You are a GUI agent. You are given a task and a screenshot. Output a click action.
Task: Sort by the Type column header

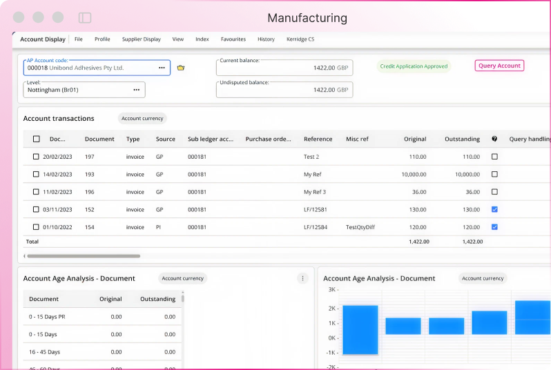(x=133, y=139)
